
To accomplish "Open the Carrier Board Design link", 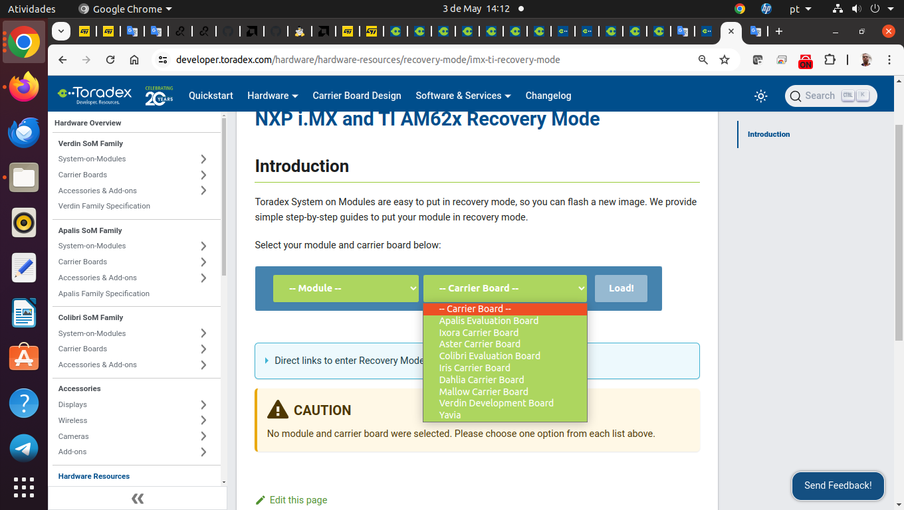I will coord(357,96).
